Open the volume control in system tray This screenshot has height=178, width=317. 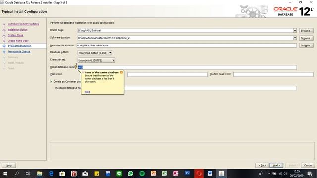click(285, 174)
